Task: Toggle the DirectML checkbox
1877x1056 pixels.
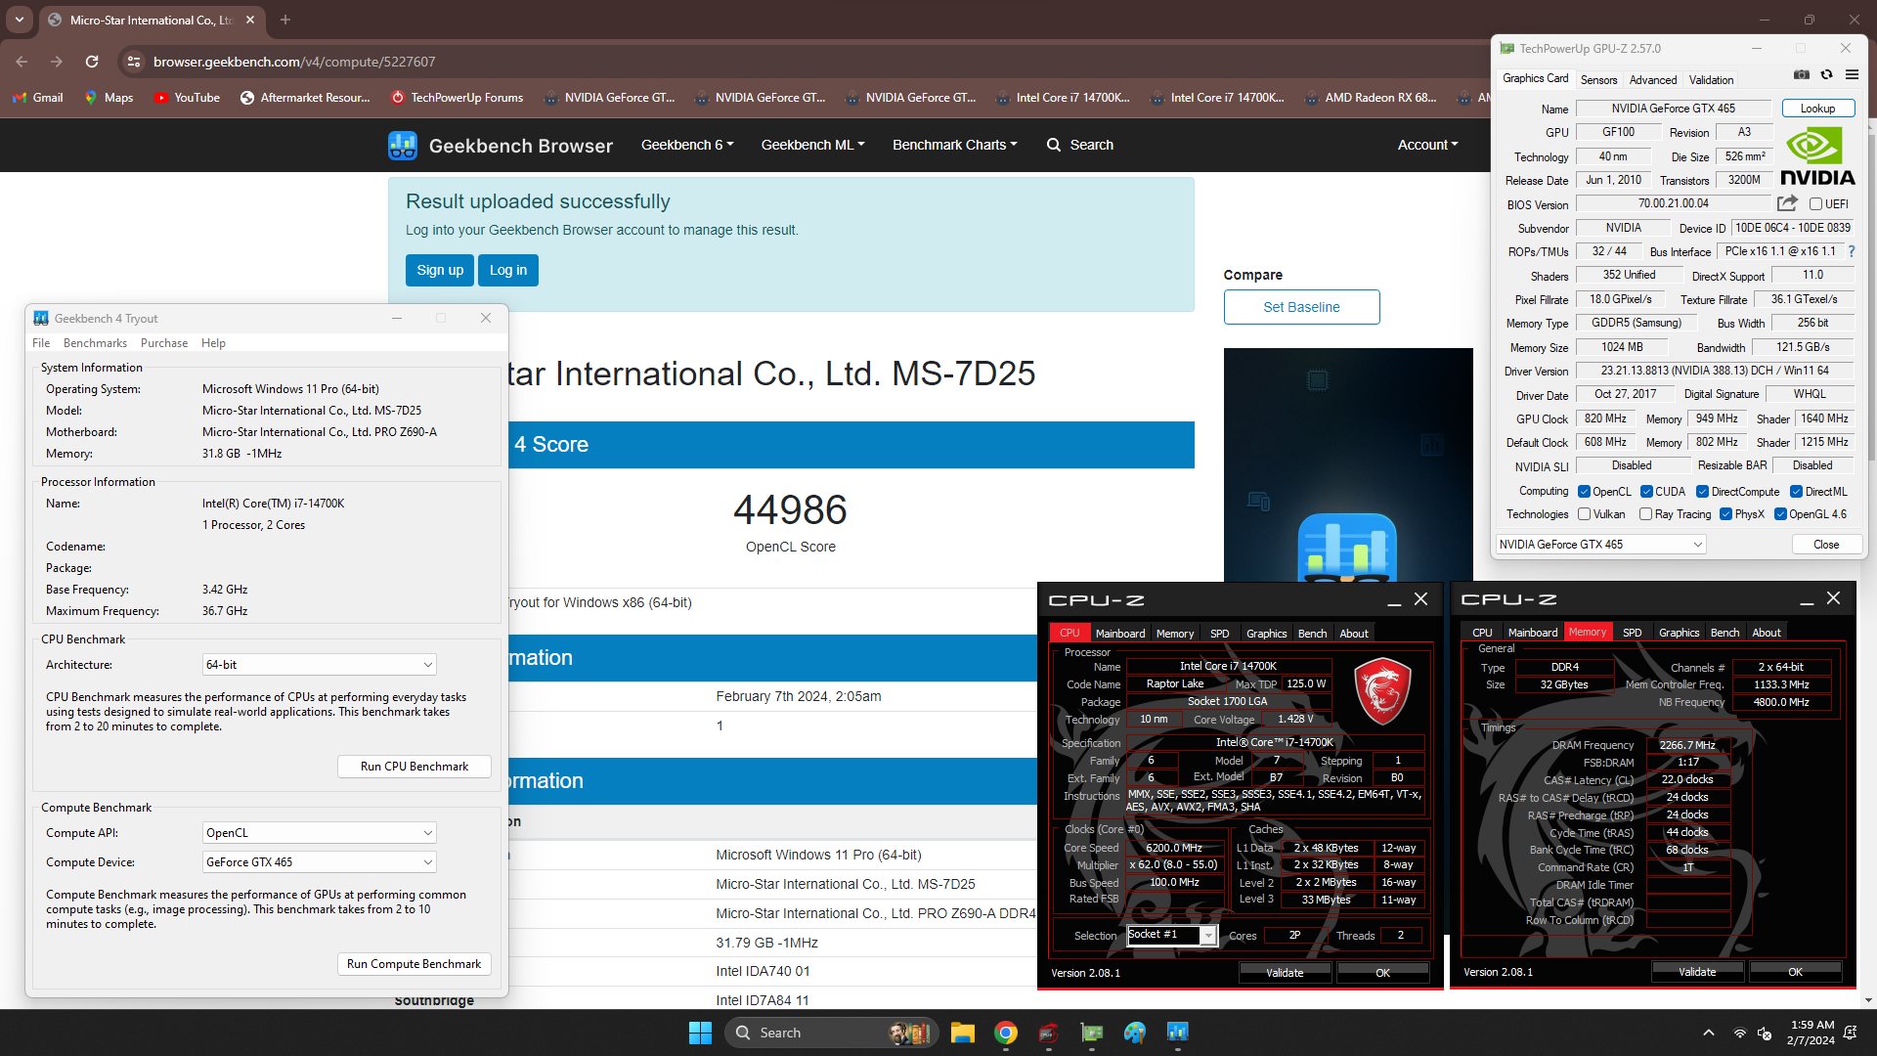Action: coord(1796,492)
